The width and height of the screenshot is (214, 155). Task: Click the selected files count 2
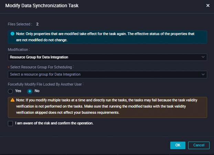37,24
